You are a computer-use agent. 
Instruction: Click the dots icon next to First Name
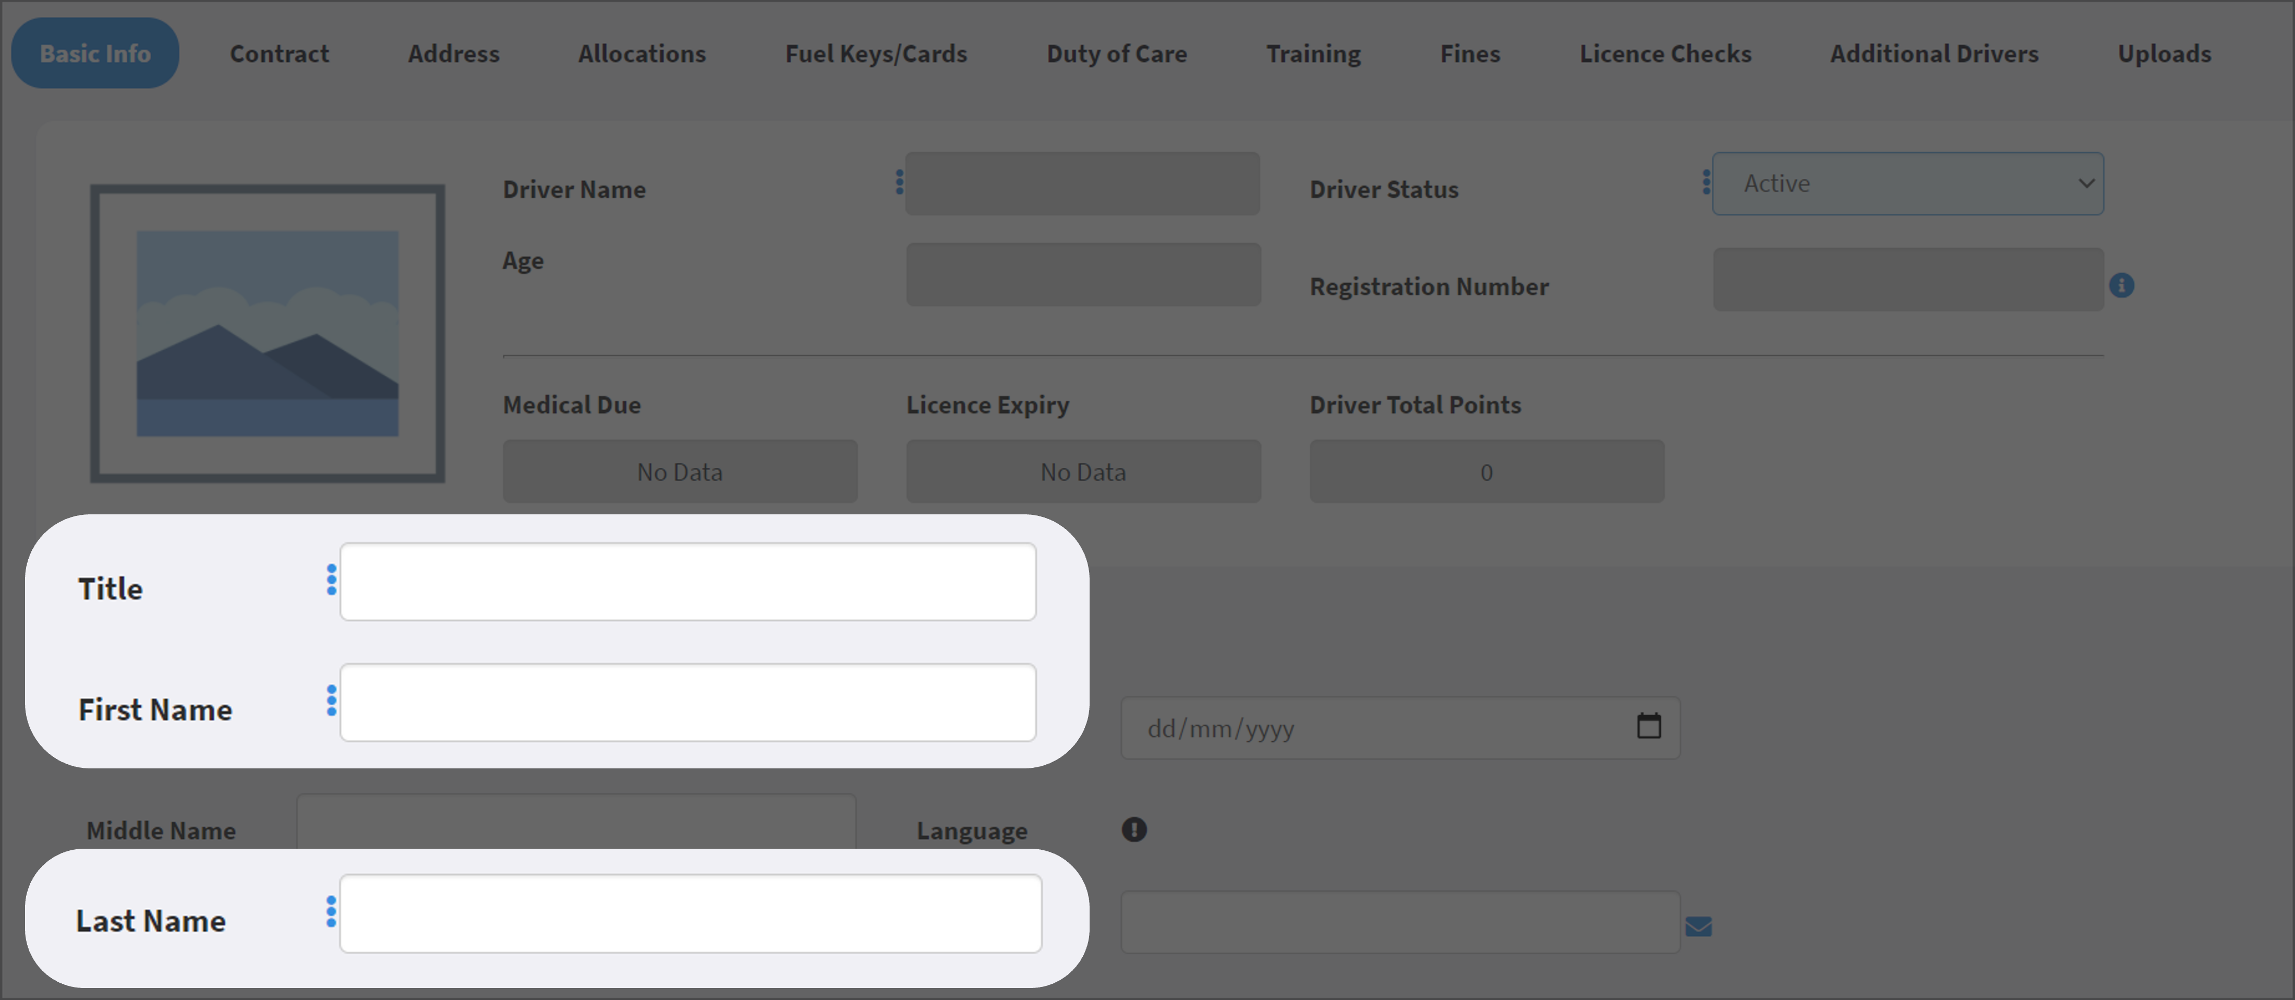331,701
